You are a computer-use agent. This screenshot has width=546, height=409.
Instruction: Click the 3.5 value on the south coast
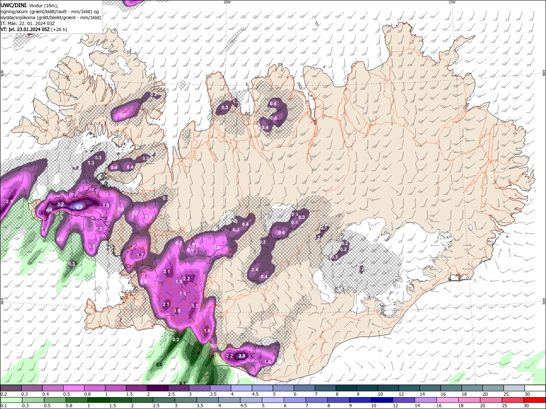(242, 356)
